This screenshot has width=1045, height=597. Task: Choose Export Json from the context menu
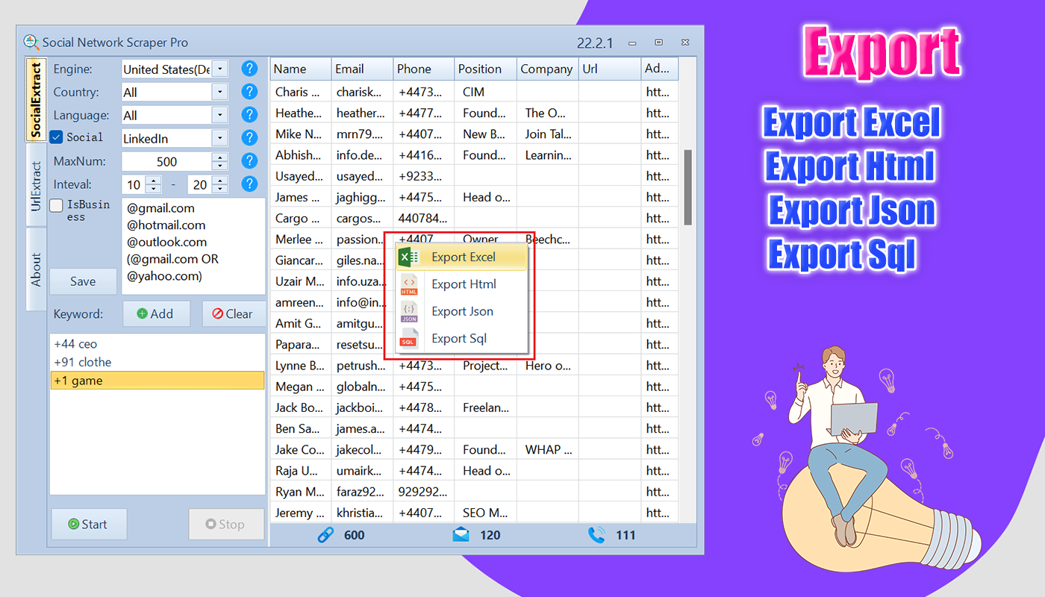click(x=463, y=311)
